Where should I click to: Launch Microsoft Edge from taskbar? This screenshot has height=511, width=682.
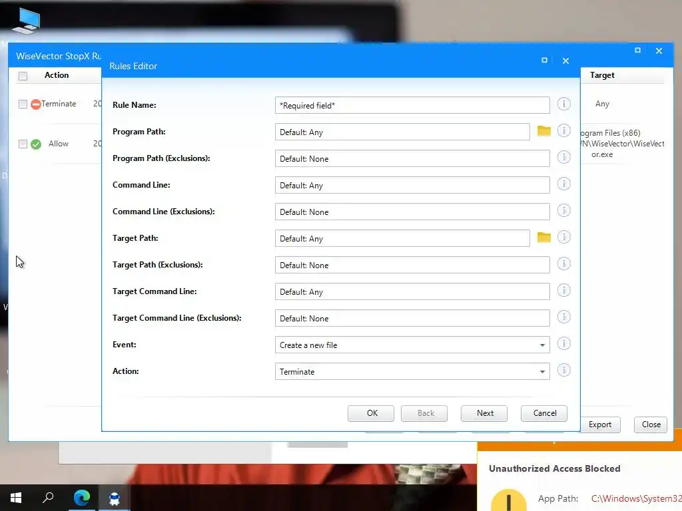point(81,498)
